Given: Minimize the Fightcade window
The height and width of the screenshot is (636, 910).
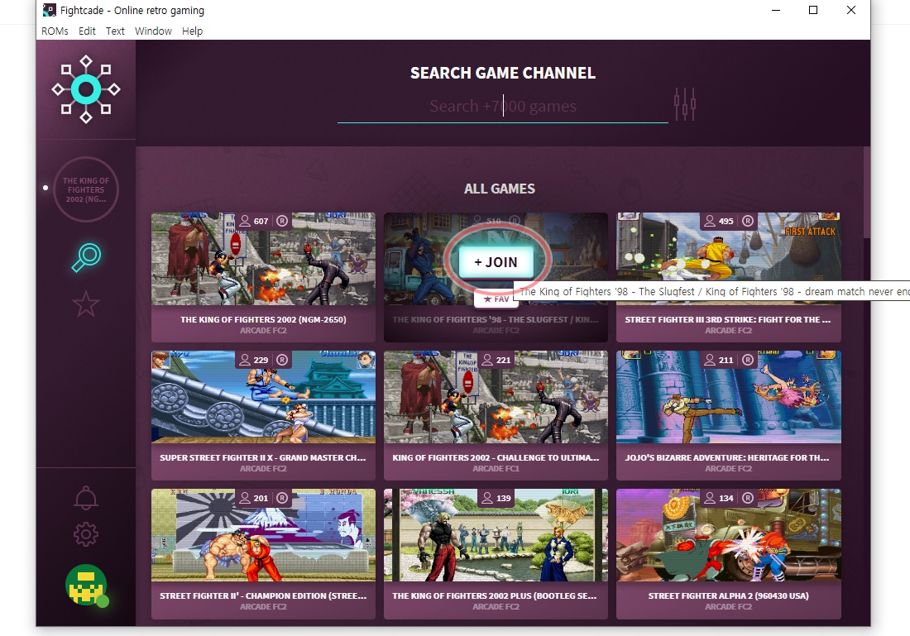Looking at the screenshot, I should pos(775,10).
